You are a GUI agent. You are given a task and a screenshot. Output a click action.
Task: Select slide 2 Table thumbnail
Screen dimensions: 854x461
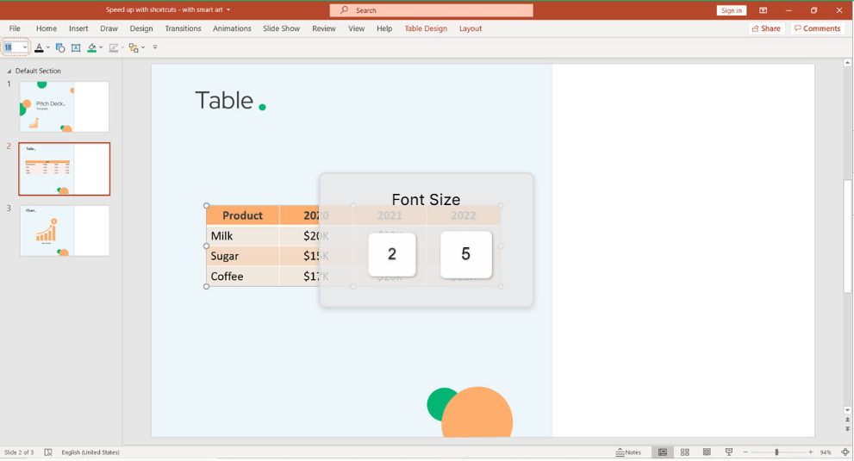tap(65, 169)
